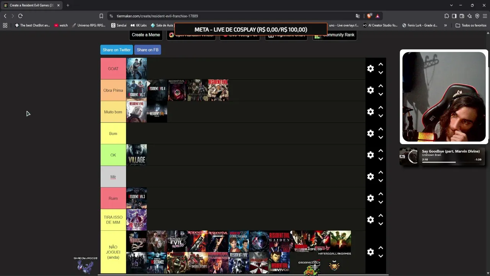Move the OK tier up
The width and height of the screenshot is (490, 276).
(x=381, y=151)
